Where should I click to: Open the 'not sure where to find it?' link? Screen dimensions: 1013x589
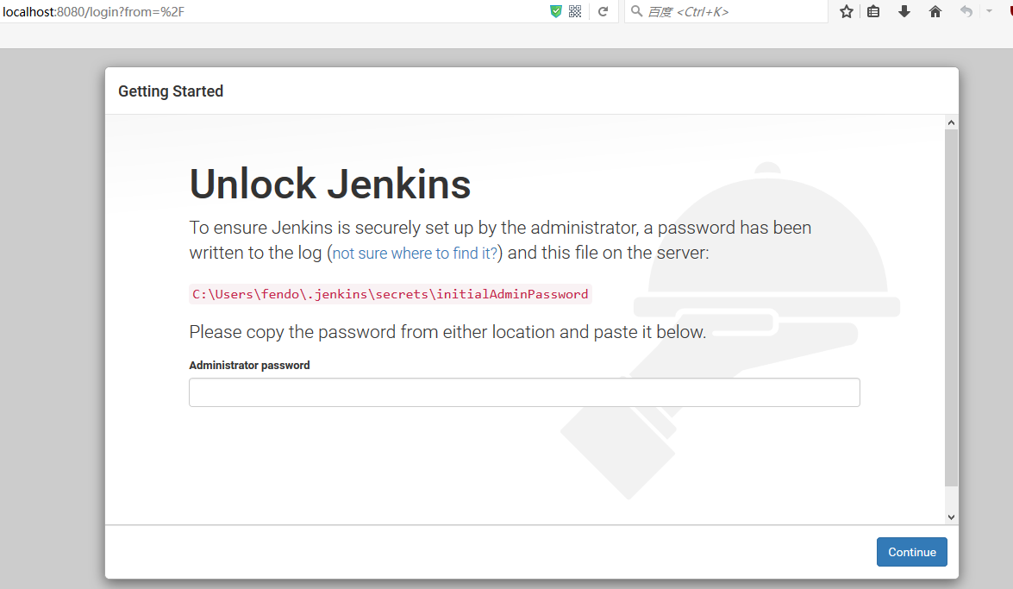coord(415,253)
